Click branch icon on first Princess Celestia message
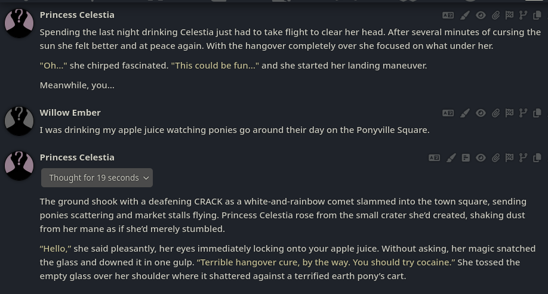This screenshot has width=548, height=294. (523, 16)
